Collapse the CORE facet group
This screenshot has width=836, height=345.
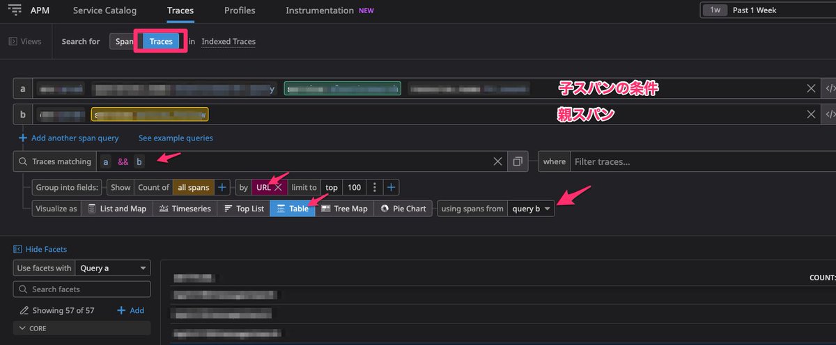pos(82,328)
